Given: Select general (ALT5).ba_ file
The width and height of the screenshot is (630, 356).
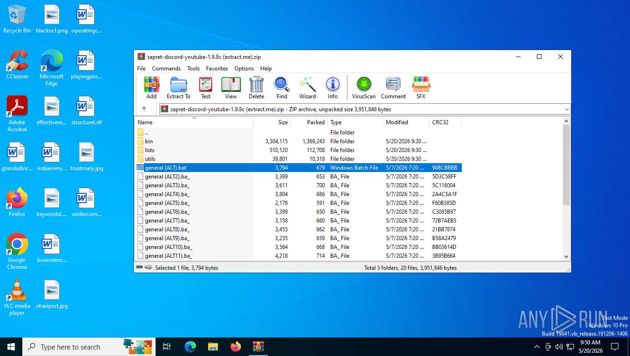Looking at the screenshot, I should click(x=299, y=203).
